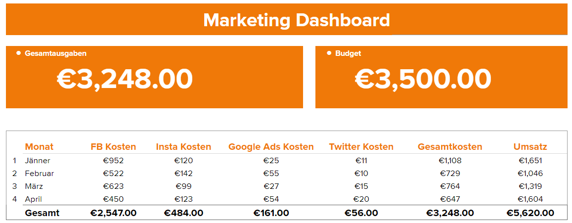Click the Umsatz column header
The height and width of the screenshot is (223, 572).
click(x=530, y=147)
